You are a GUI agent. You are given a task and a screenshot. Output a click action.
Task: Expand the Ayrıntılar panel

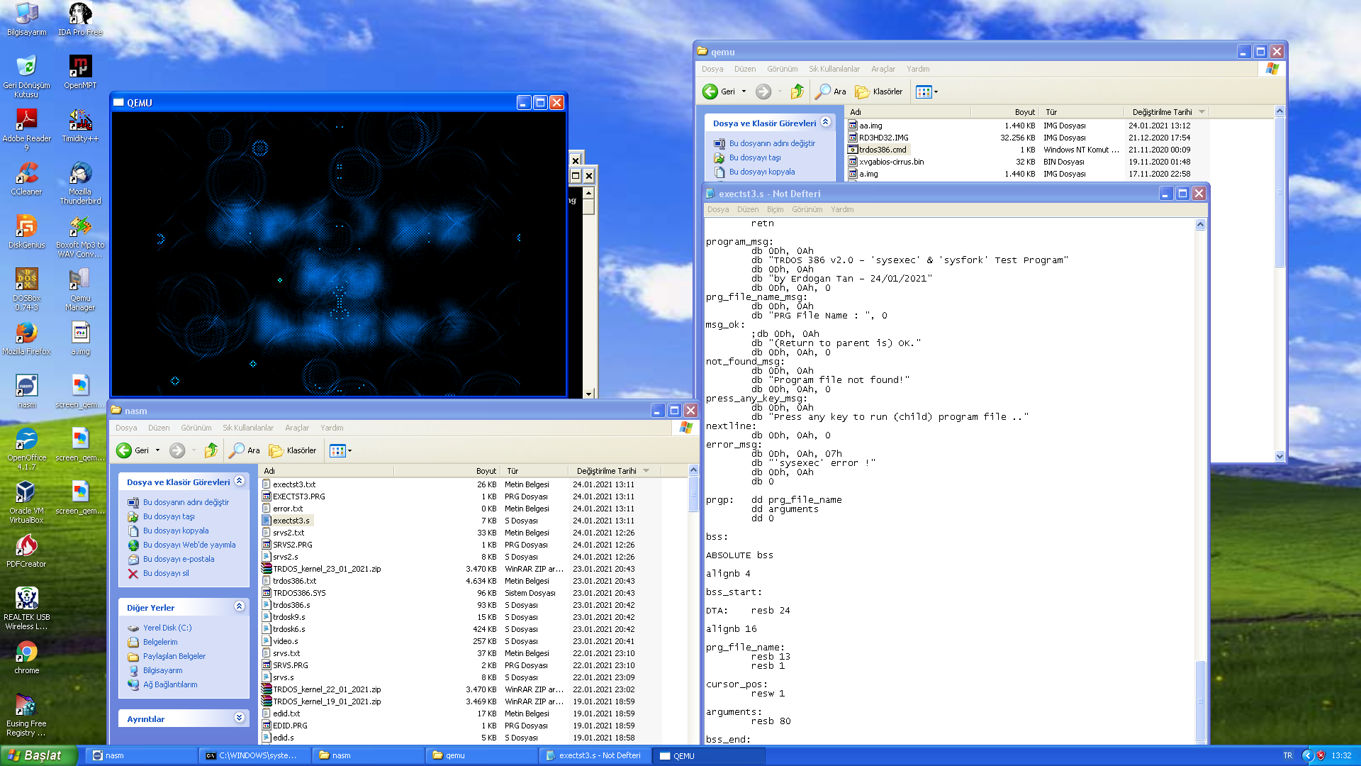tap(239, 718)
